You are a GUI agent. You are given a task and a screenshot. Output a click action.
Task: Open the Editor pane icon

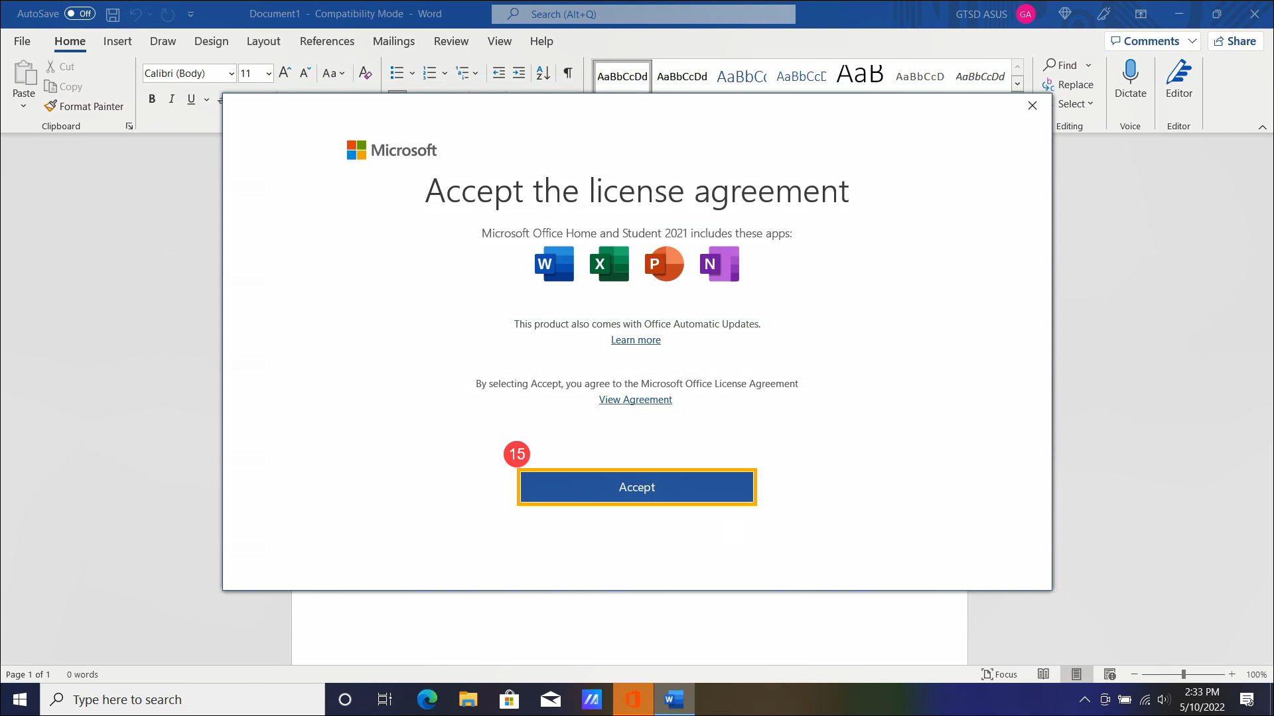click(x=1178, y=71)
